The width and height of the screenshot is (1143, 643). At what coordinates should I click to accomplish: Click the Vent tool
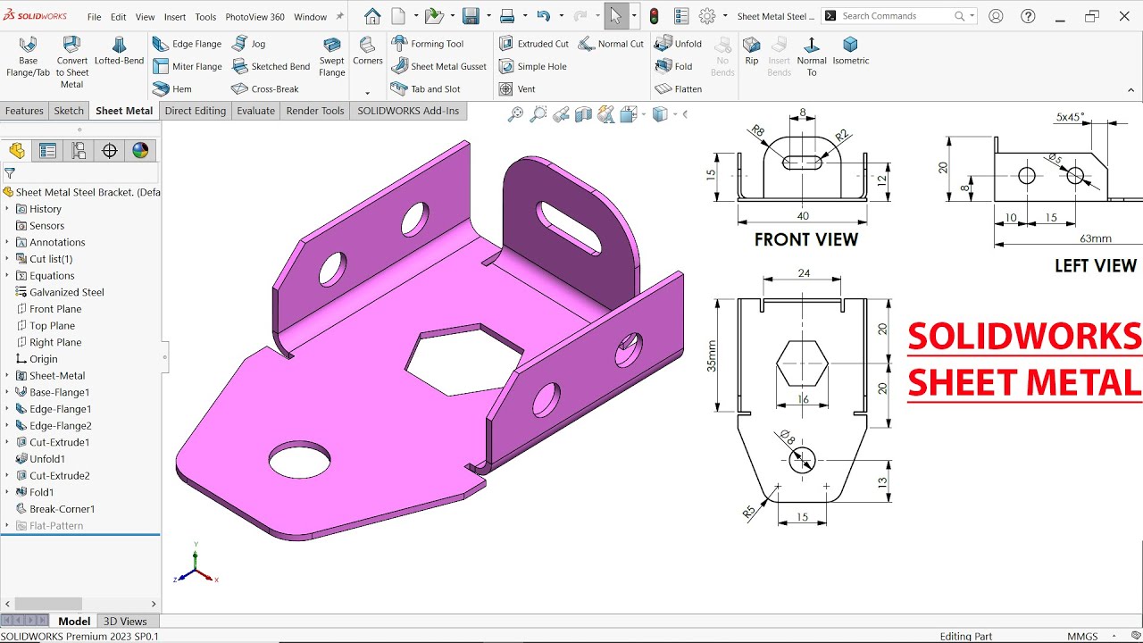point(517,89)
